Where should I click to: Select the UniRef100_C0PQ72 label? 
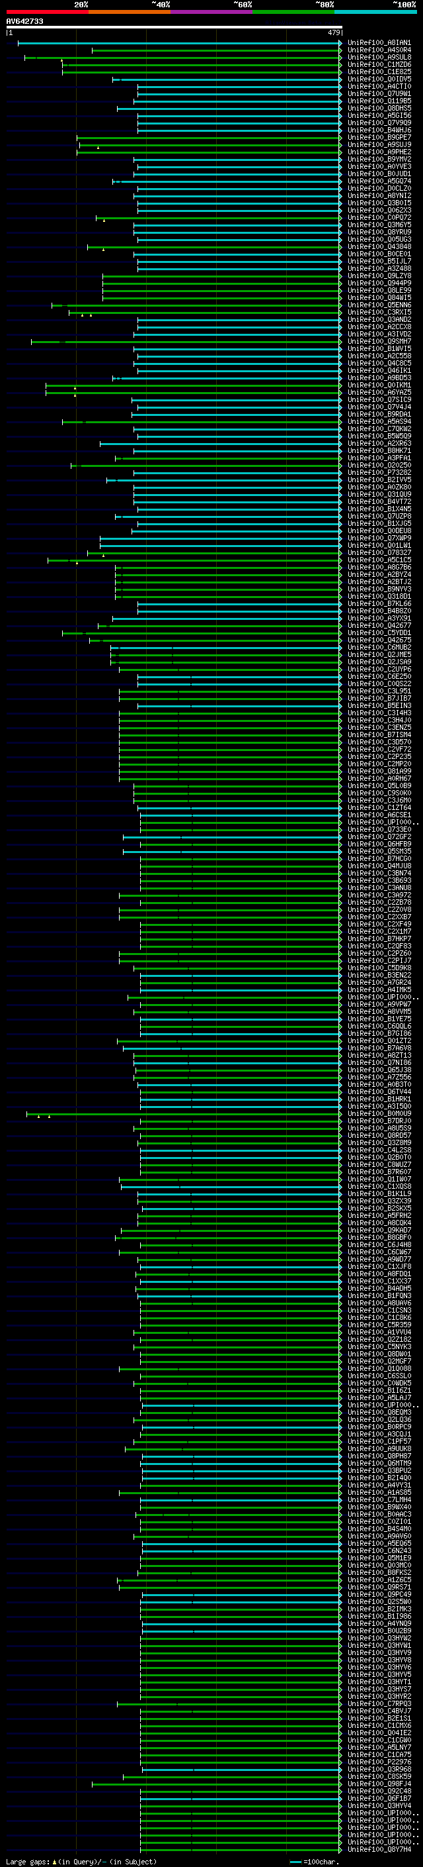pos(379,217)
